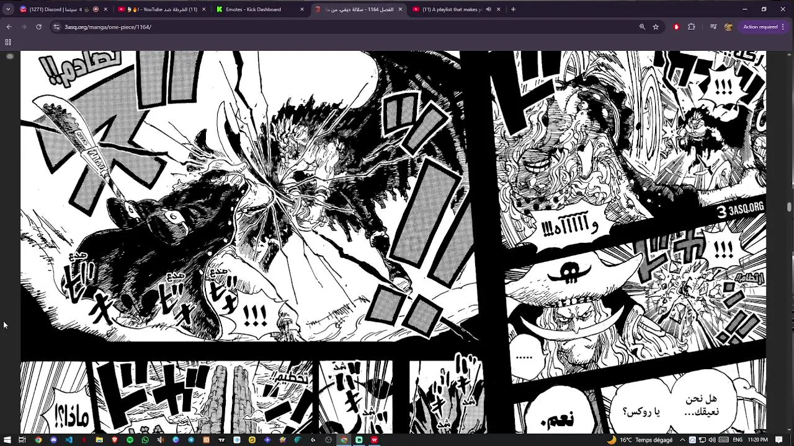Screen dimensions: 794x446
Task: Open the Windows notification center
Action: point(778,440)
